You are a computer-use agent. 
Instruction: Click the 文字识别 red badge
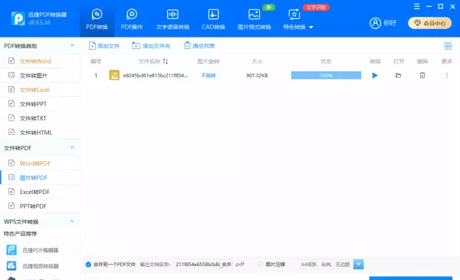coord(316,8)
